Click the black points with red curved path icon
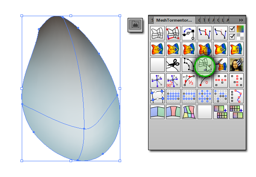Viewport: 256px width, 177px height. click(236, 97)
